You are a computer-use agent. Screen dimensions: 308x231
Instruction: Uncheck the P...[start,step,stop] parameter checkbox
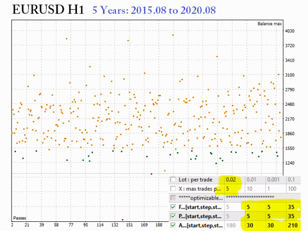coord(173,216)
